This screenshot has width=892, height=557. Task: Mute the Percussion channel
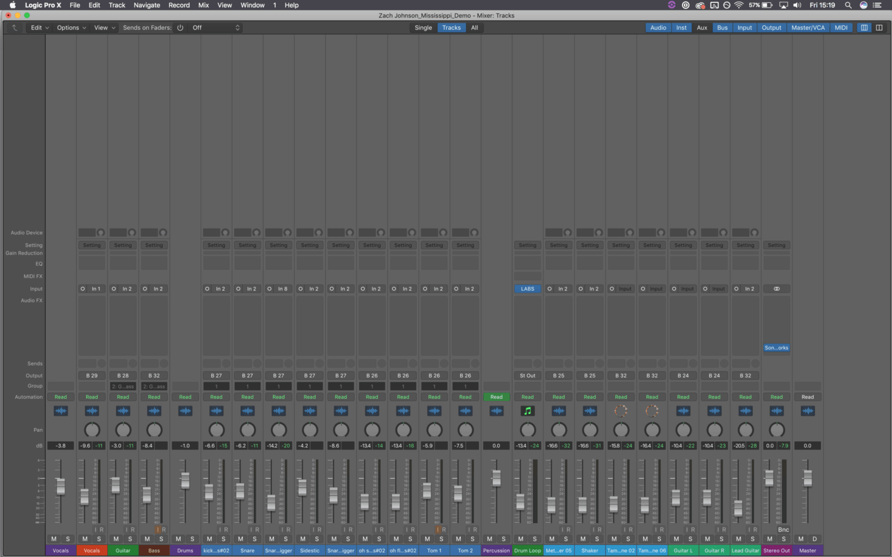488,539
